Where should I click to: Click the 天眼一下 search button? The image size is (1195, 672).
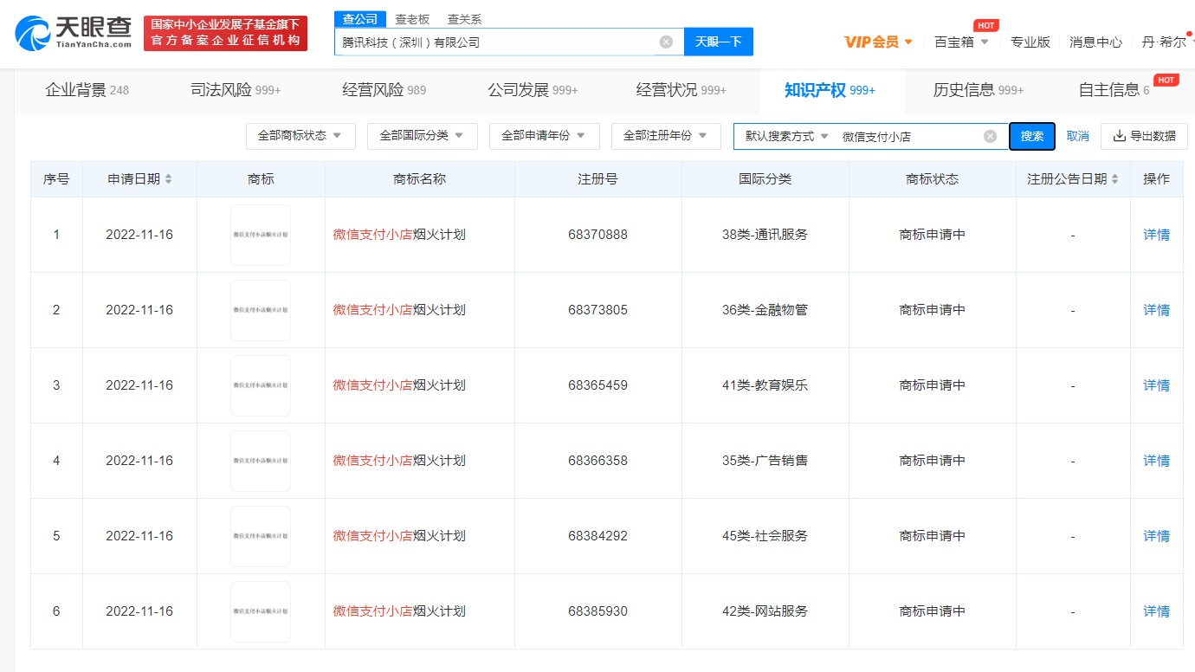(718, 42)
